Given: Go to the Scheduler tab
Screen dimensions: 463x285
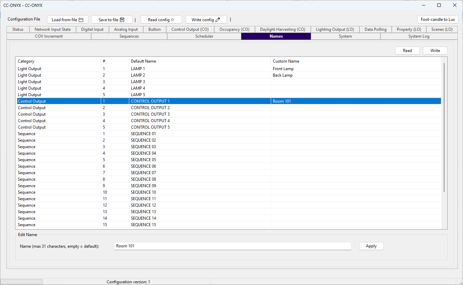Looking at the screenshot, I should (204, 36).
